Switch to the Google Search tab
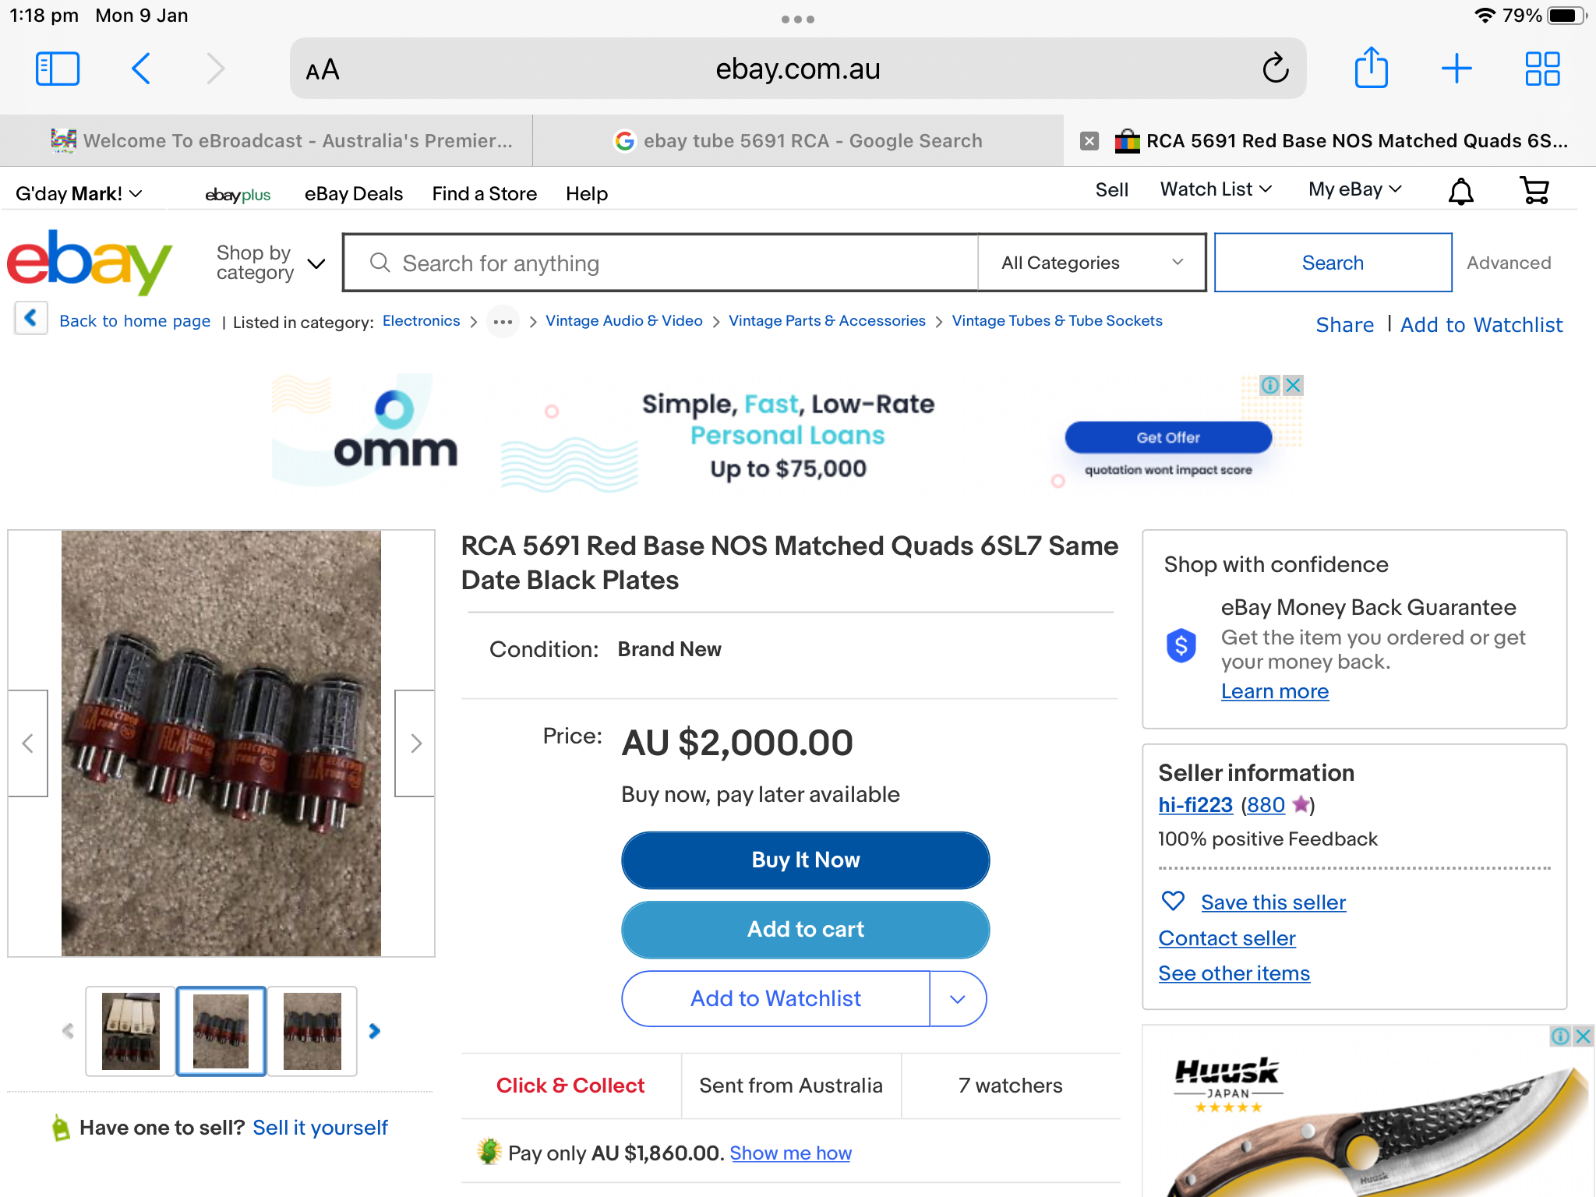Image resolution: width=1596 pixels, height=1197 pixels. point(798,141)
